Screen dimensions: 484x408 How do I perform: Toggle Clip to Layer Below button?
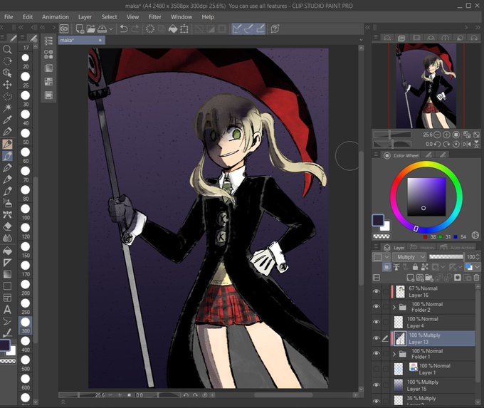tap(386, 267)
